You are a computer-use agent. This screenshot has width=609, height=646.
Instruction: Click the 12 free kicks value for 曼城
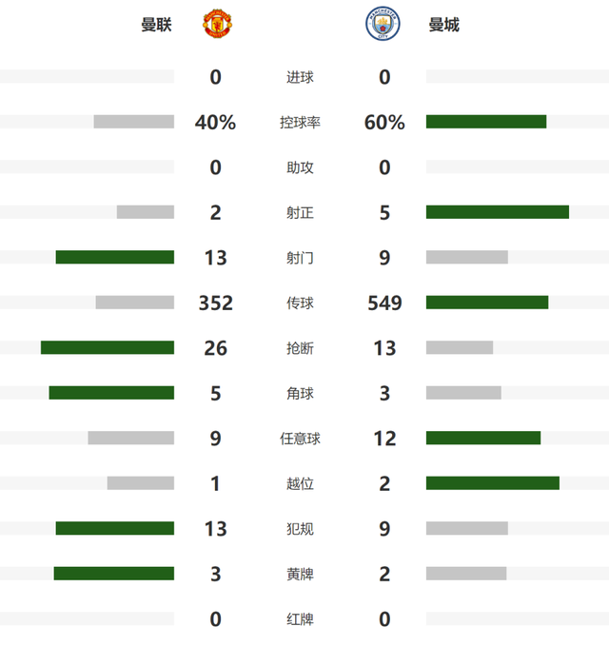(x=384, y=439)
